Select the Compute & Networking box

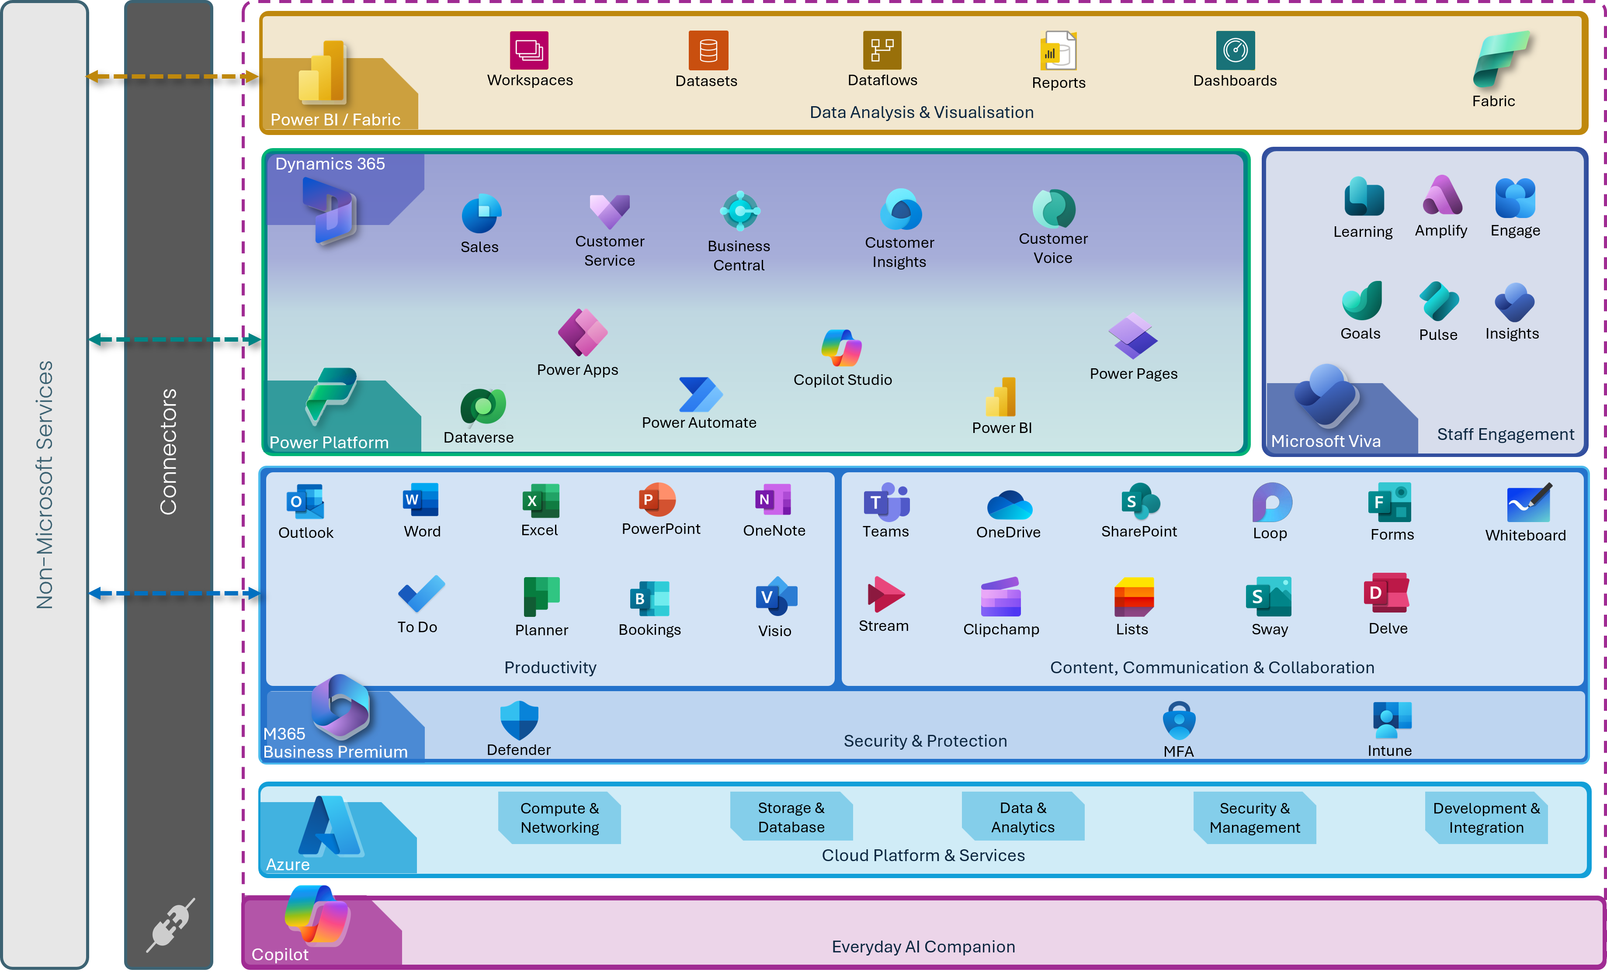[559, 817]
